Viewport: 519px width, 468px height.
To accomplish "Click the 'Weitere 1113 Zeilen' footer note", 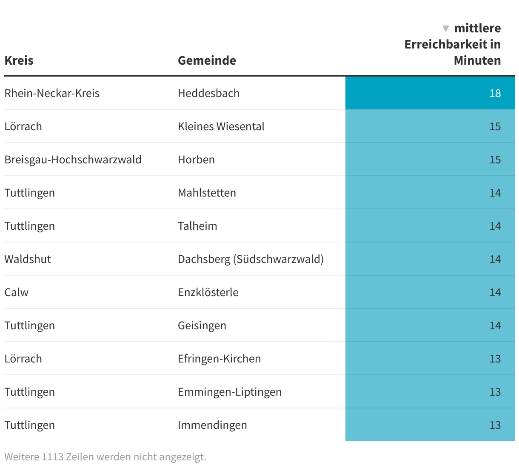I will click(x=105, y=457).
